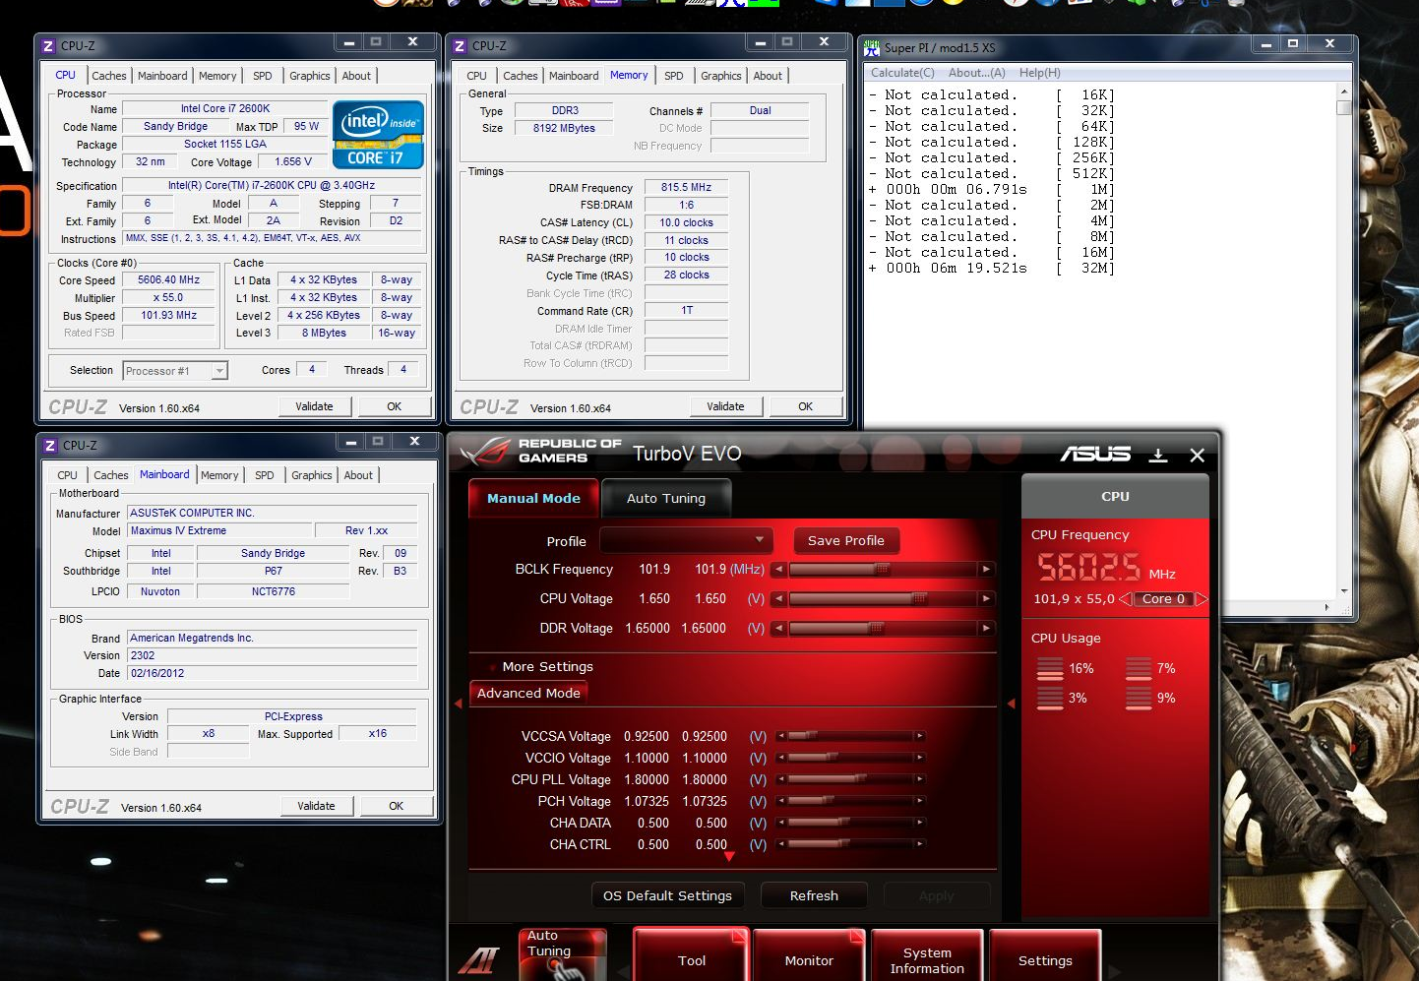The height and width of the screenshot is (981, 1419).
Task: Increase CPU PLL Voltage with its right arrow
Action: 920,779
